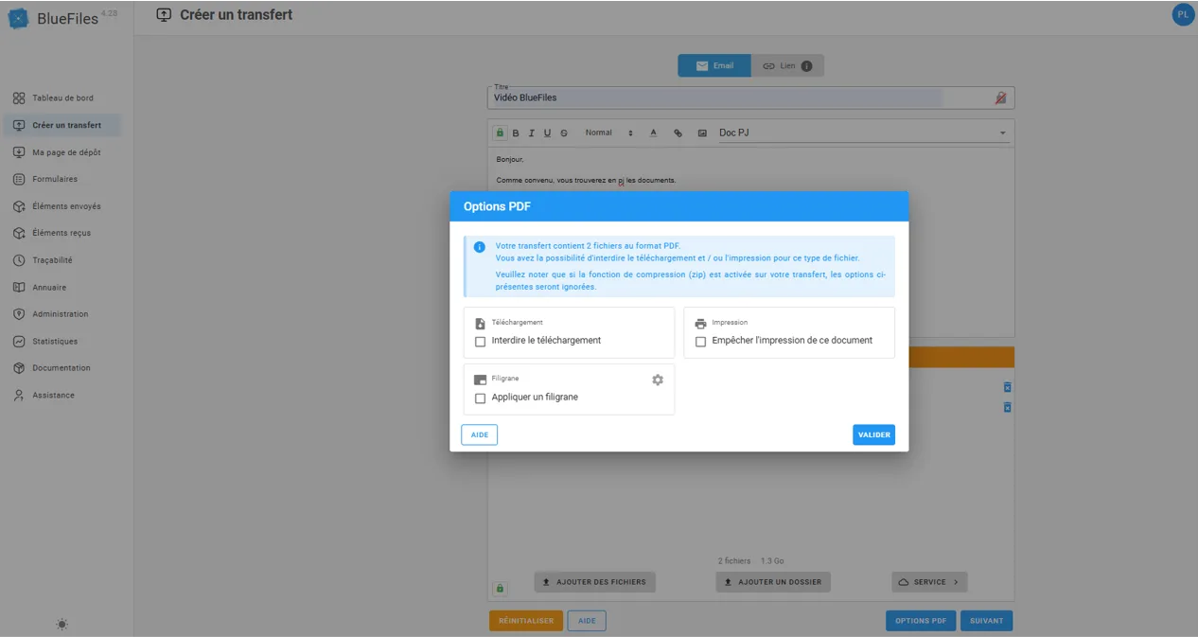Click the Formulaires sidebar icon
Screen dimensions: 1198x637
pyautogui.click(x=19, y=179)
